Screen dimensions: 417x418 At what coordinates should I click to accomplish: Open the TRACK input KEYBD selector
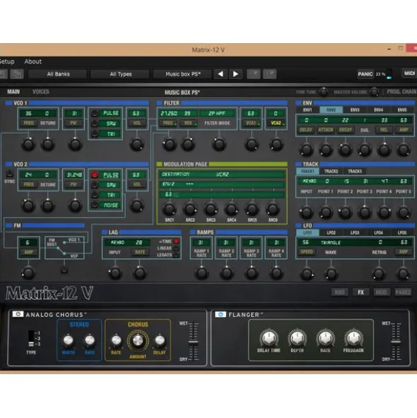[x=309, y=181]
